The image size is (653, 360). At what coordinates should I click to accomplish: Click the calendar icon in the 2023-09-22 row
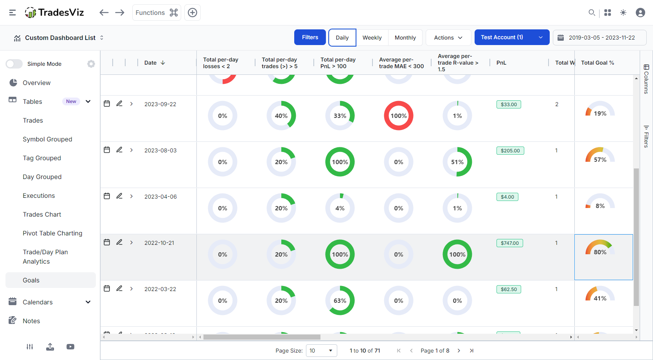(x=107, y=103)
